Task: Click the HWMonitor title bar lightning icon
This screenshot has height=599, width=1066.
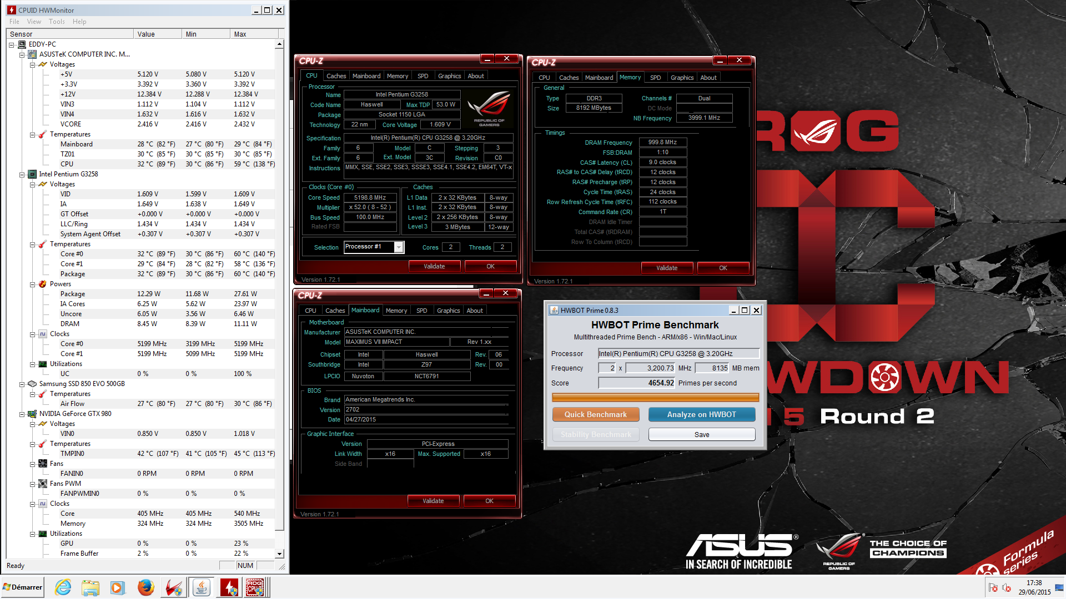Action: click(12, 10)
